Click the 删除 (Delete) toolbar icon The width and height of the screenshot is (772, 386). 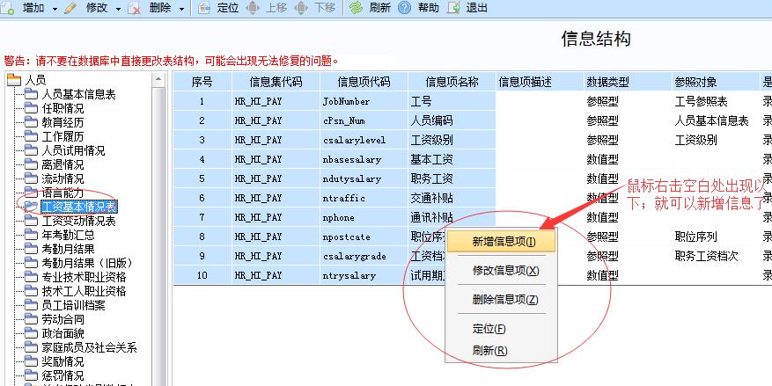tap(135, 8)
